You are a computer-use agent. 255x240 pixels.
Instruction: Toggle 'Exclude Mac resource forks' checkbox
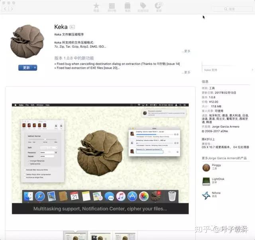coord(25,170)
